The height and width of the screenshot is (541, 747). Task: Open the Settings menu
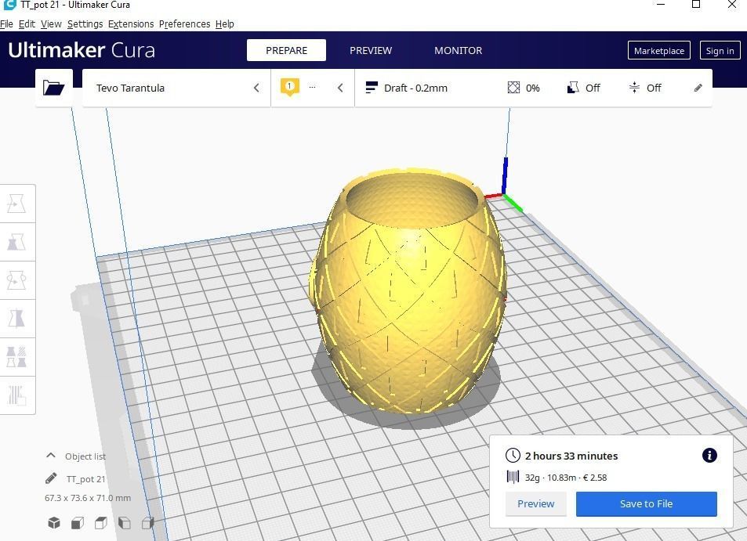[85, 23]
